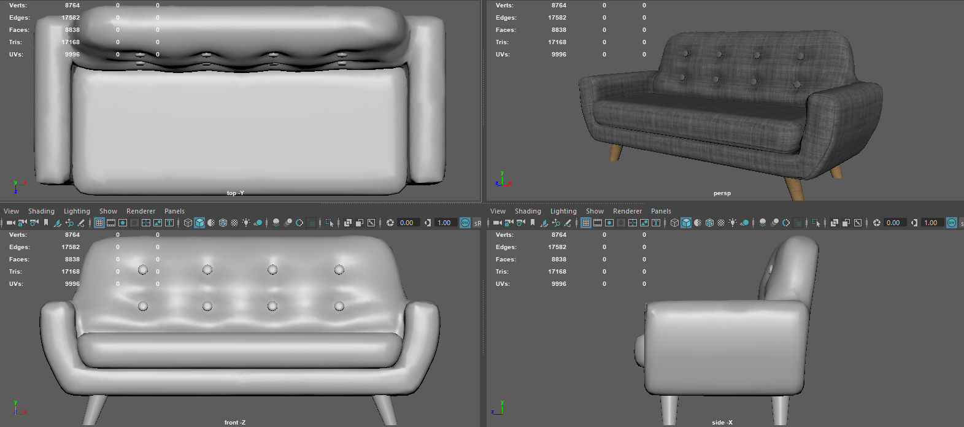
Task: Click Isolate Select icon in side panel toolbar
Action: point(816,223)
